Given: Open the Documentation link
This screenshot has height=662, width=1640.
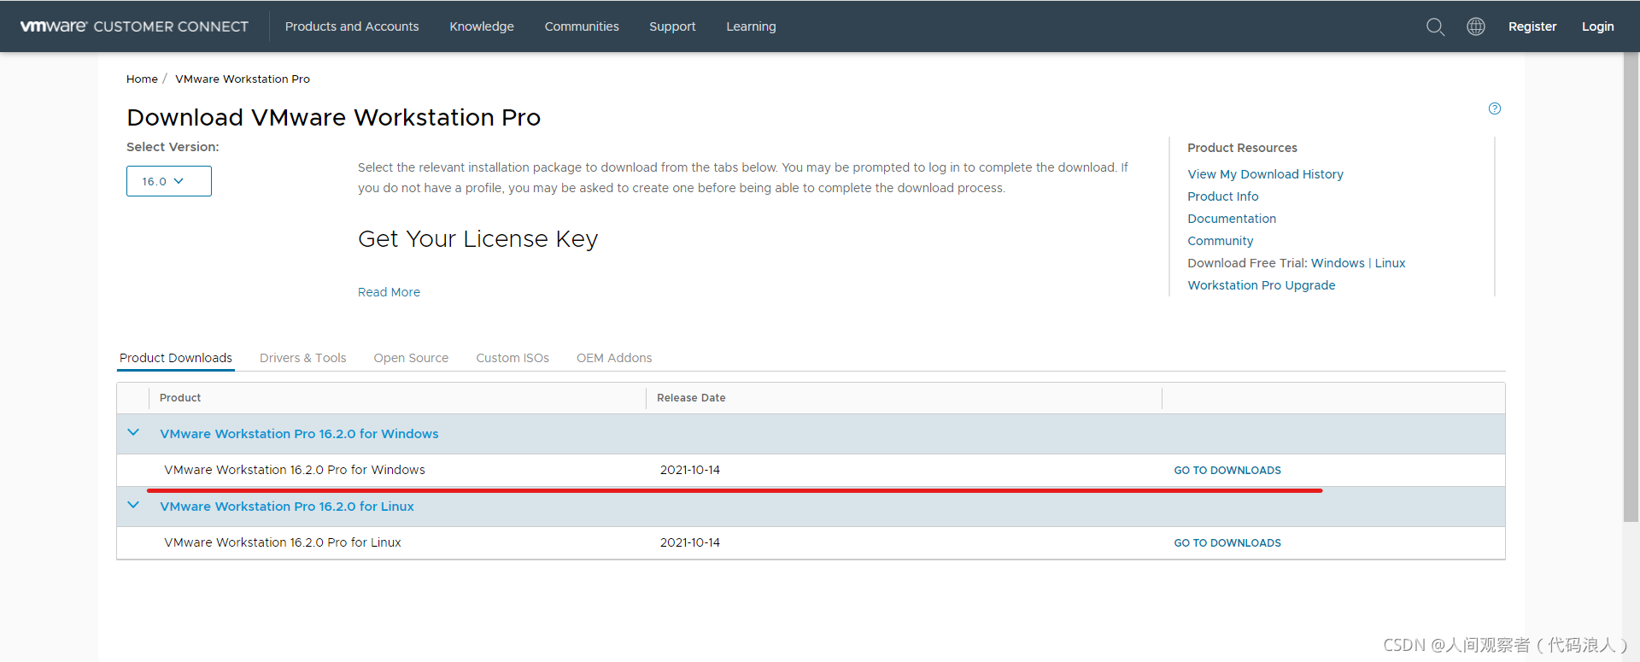Looking at the screenshot, I should click(1232, 219).
